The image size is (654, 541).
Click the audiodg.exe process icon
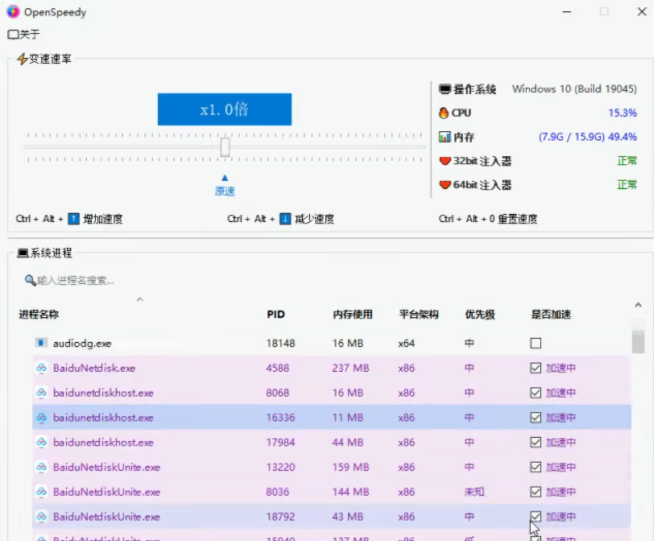coord(41,343)
